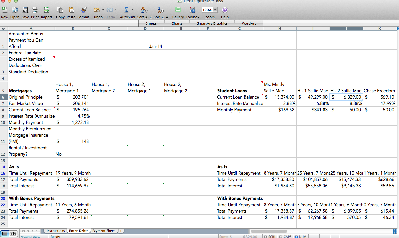Select cell containing Chase Freedom 17.99% rate
Screen dimensions: 399x238
click(x=379, y=103)
